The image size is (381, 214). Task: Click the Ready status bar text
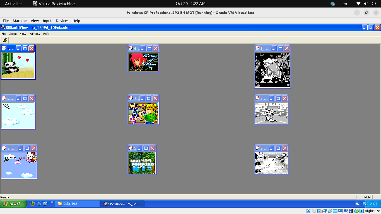click(4, 197)
